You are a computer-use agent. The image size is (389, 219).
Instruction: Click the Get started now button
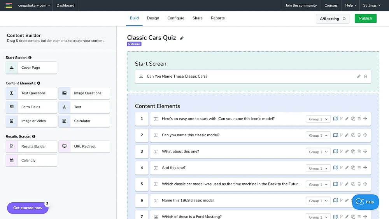tap(28, 208)
